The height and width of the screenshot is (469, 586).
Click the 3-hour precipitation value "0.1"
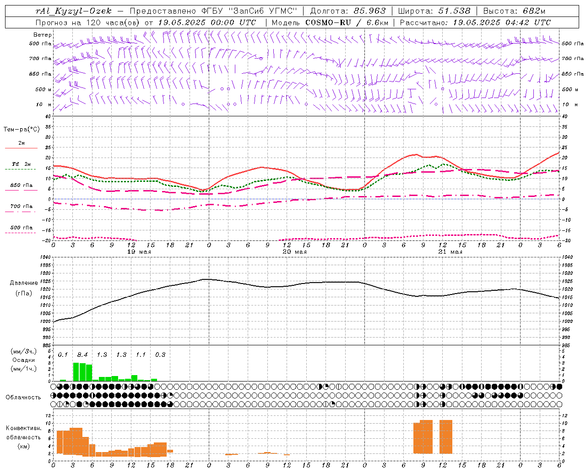click(63, 355)
